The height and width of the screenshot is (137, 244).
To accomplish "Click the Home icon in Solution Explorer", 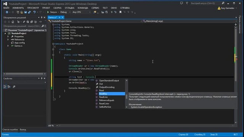I will 13,22.
